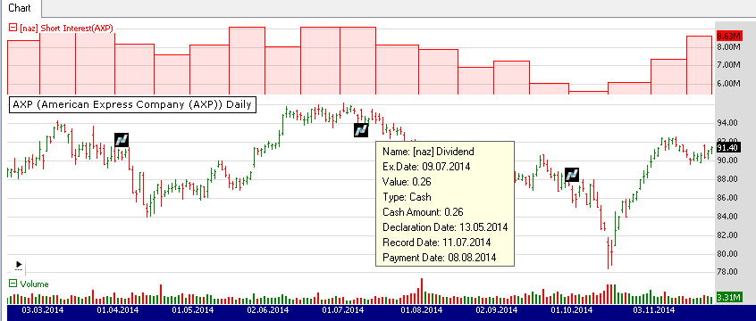
Task: Click the Value: 0.26 tooltip line
Action: click(407, 182)
